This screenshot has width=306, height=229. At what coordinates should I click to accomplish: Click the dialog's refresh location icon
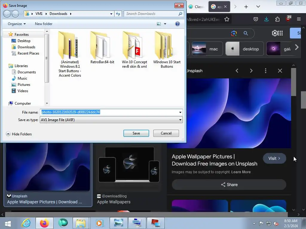tap(118, 14)
